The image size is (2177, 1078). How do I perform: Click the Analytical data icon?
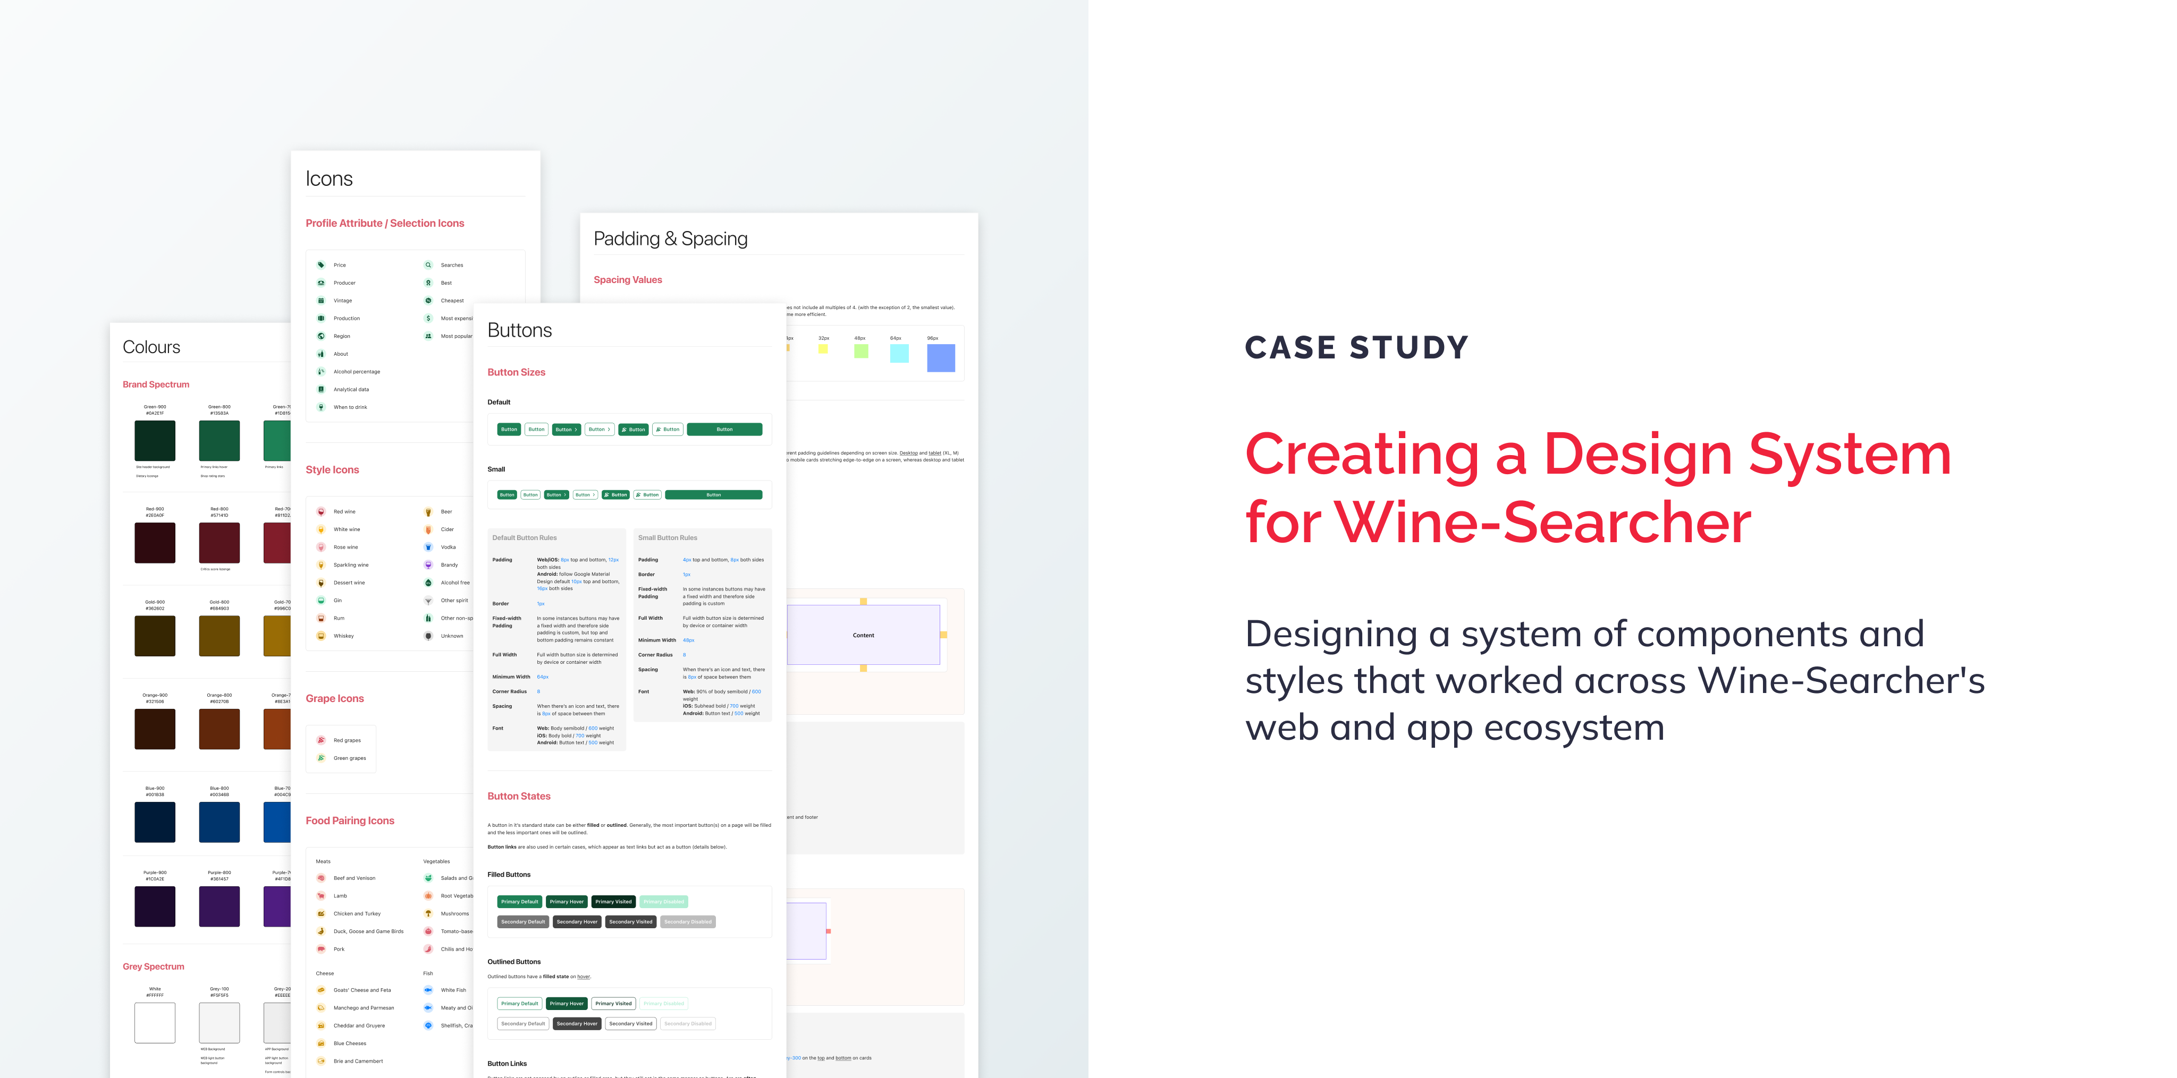point(321,389)
